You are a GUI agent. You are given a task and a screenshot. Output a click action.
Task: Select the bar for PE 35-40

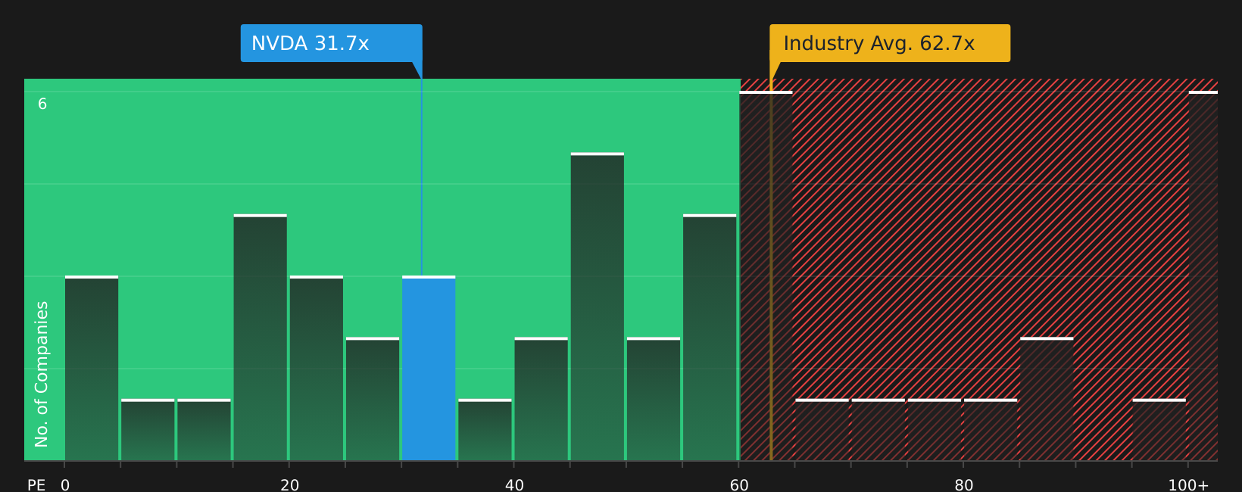pos(485,430)
